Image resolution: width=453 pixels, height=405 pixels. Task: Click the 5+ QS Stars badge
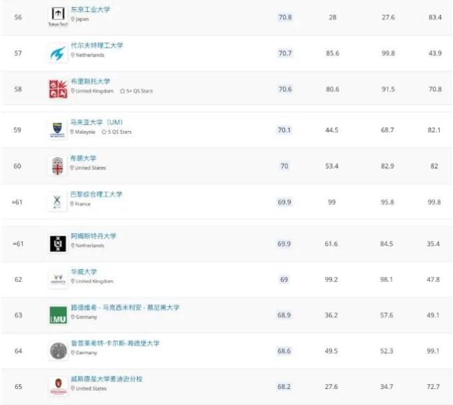[x=136, y=91]
